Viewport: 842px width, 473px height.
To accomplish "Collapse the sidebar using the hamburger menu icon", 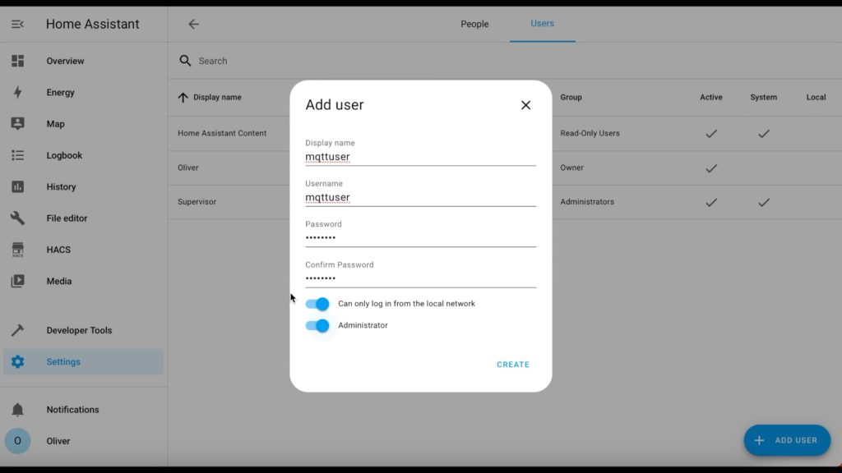I will click(x=17, y=24).
